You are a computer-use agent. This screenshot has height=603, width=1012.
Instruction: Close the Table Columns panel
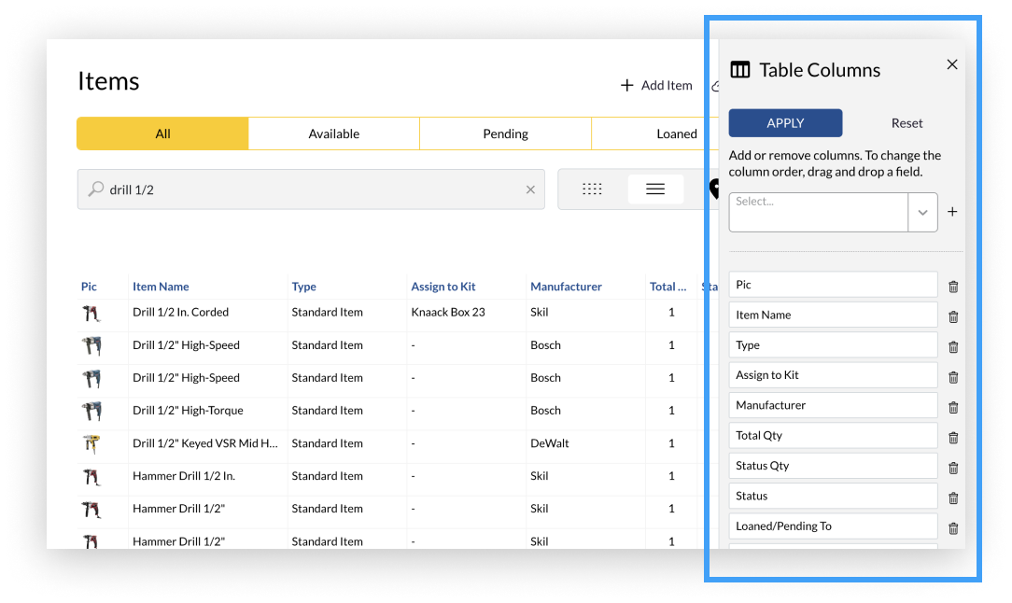[951, 64]
